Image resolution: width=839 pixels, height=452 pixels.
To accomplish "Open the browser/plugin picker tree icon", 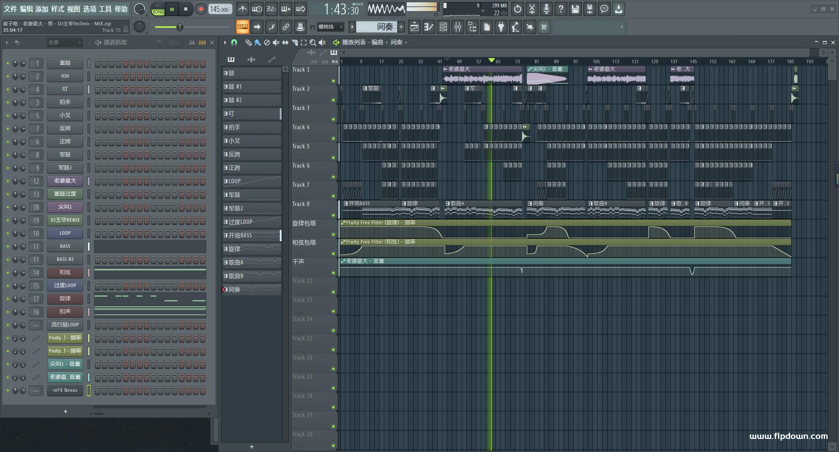I will click(472, 27).
